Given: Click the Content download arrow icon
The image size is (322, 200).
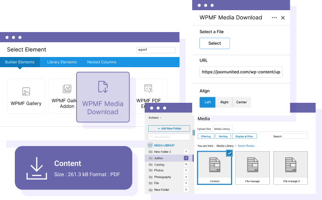Looking at the screenshot, I should (x=37, y=168).
